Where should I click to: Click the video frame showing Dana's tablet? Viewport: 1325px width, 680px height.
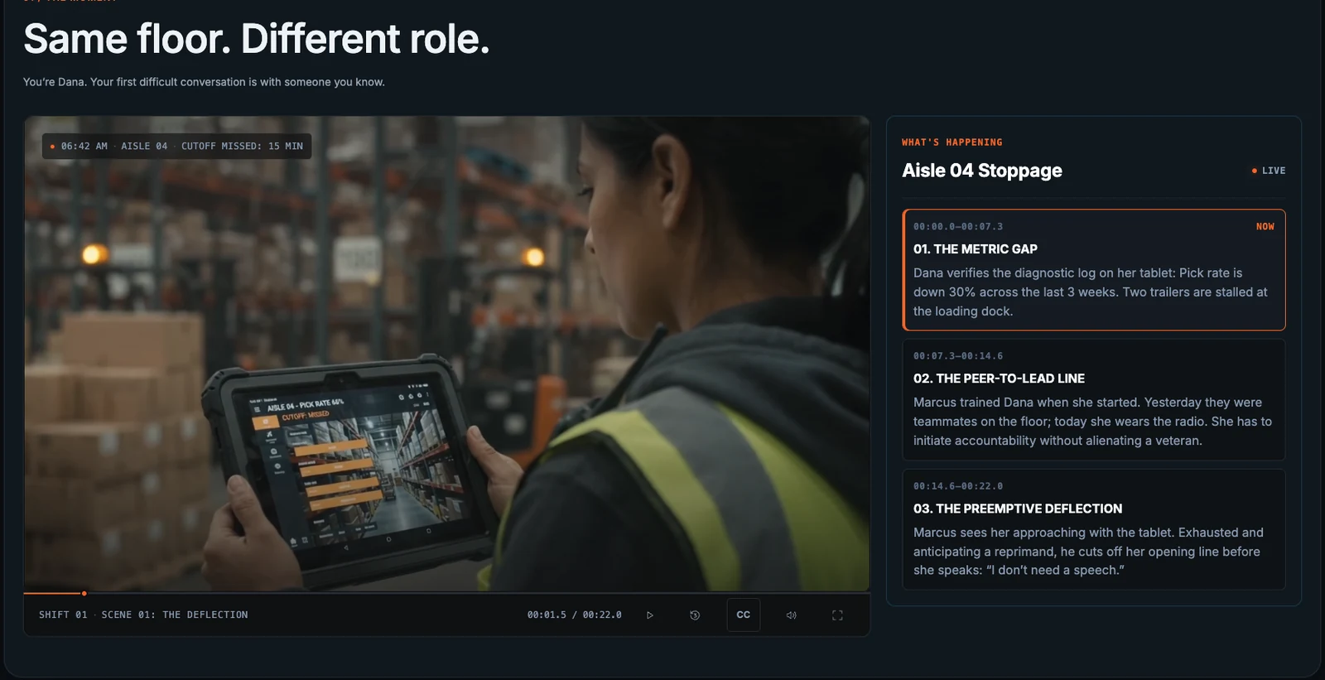click(x=446, y=354)
